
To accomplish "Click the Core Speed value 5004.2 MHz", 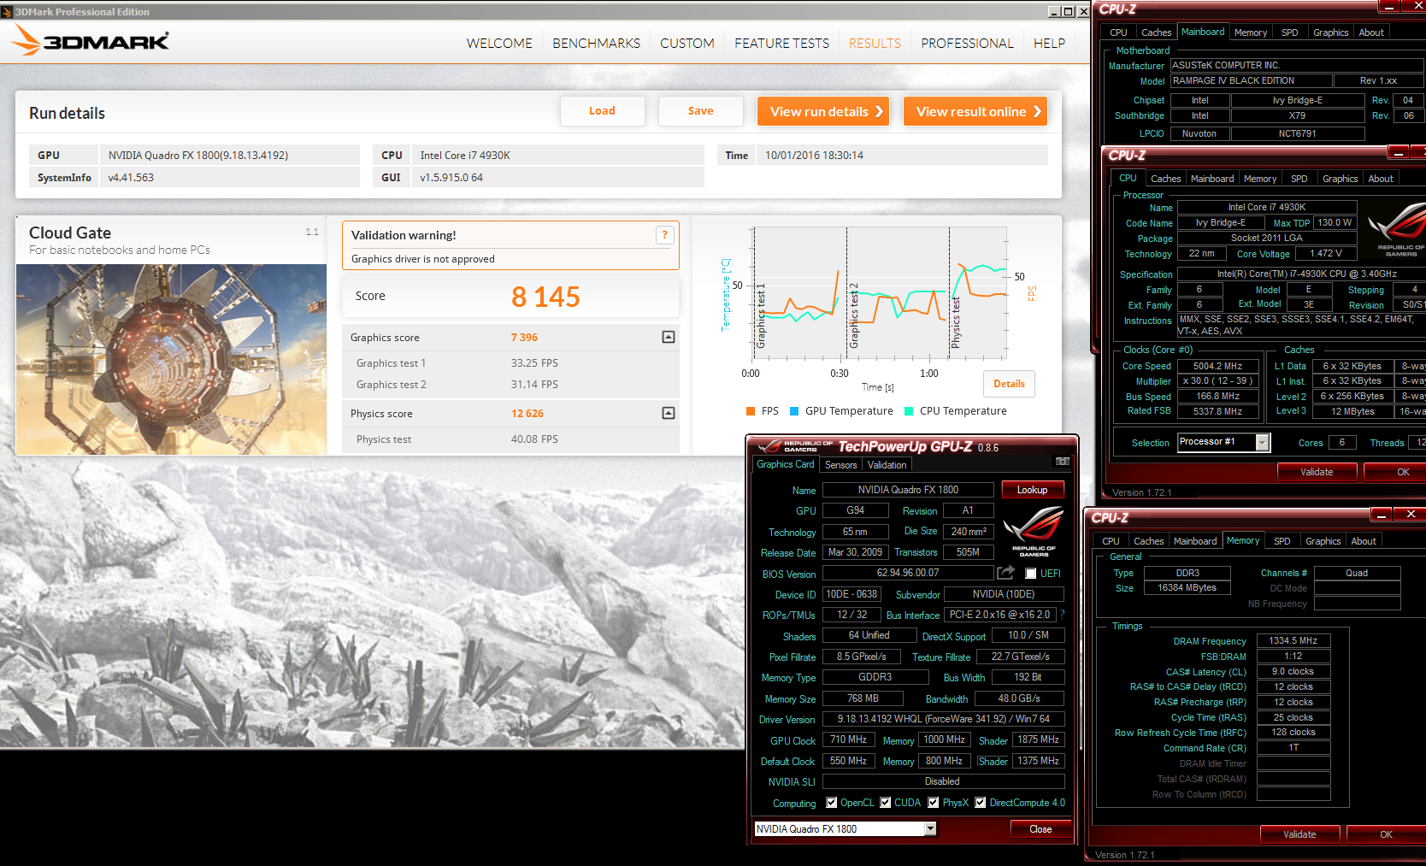I will (1218, 366).
